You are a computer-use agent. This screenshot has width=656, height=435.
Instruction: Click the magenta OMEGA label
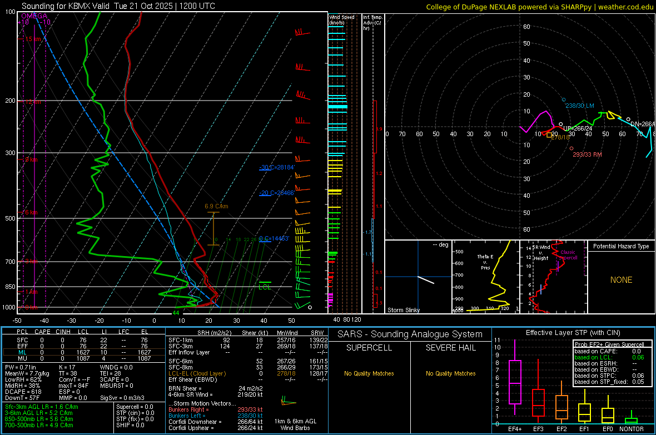click(34, 16)
